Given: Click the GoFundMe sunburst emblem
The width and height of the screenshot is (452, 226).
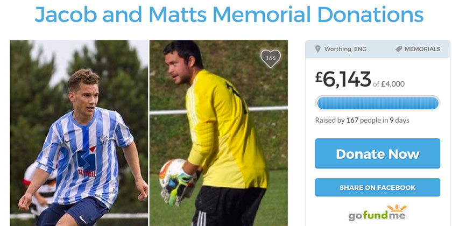Looking at the screenshot, I should [397, 208].
